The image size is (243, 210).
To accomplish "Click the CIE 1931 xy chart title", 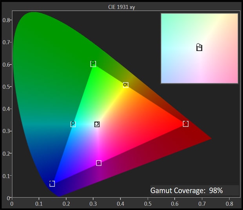I will pyautogui.click(x=121, y=7).
